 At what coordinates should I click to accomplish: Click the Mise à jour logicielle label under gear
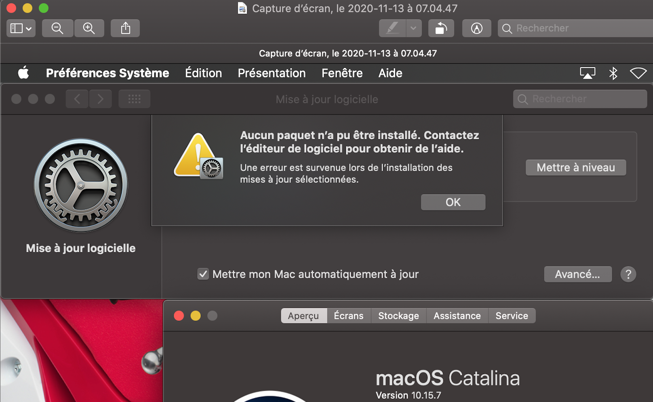81,248
